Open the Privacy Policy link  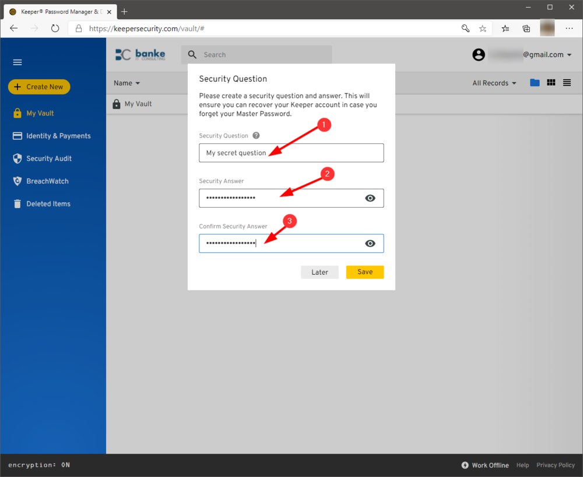coord(556,465)
